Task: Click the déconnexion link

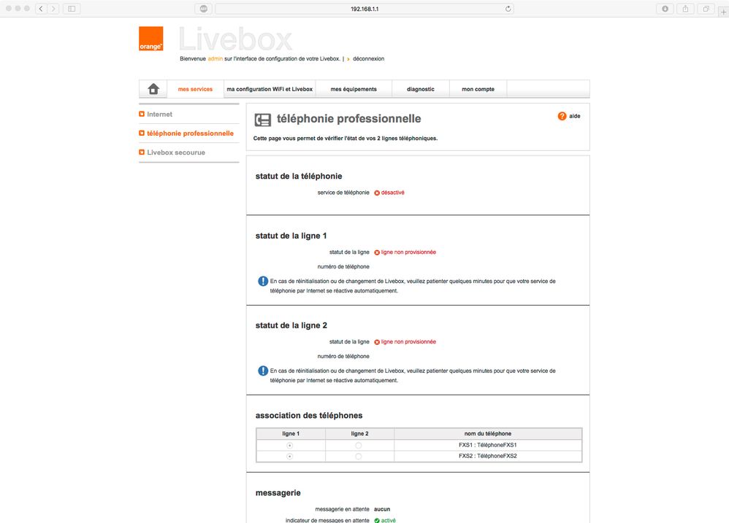Action: point(368,59)
